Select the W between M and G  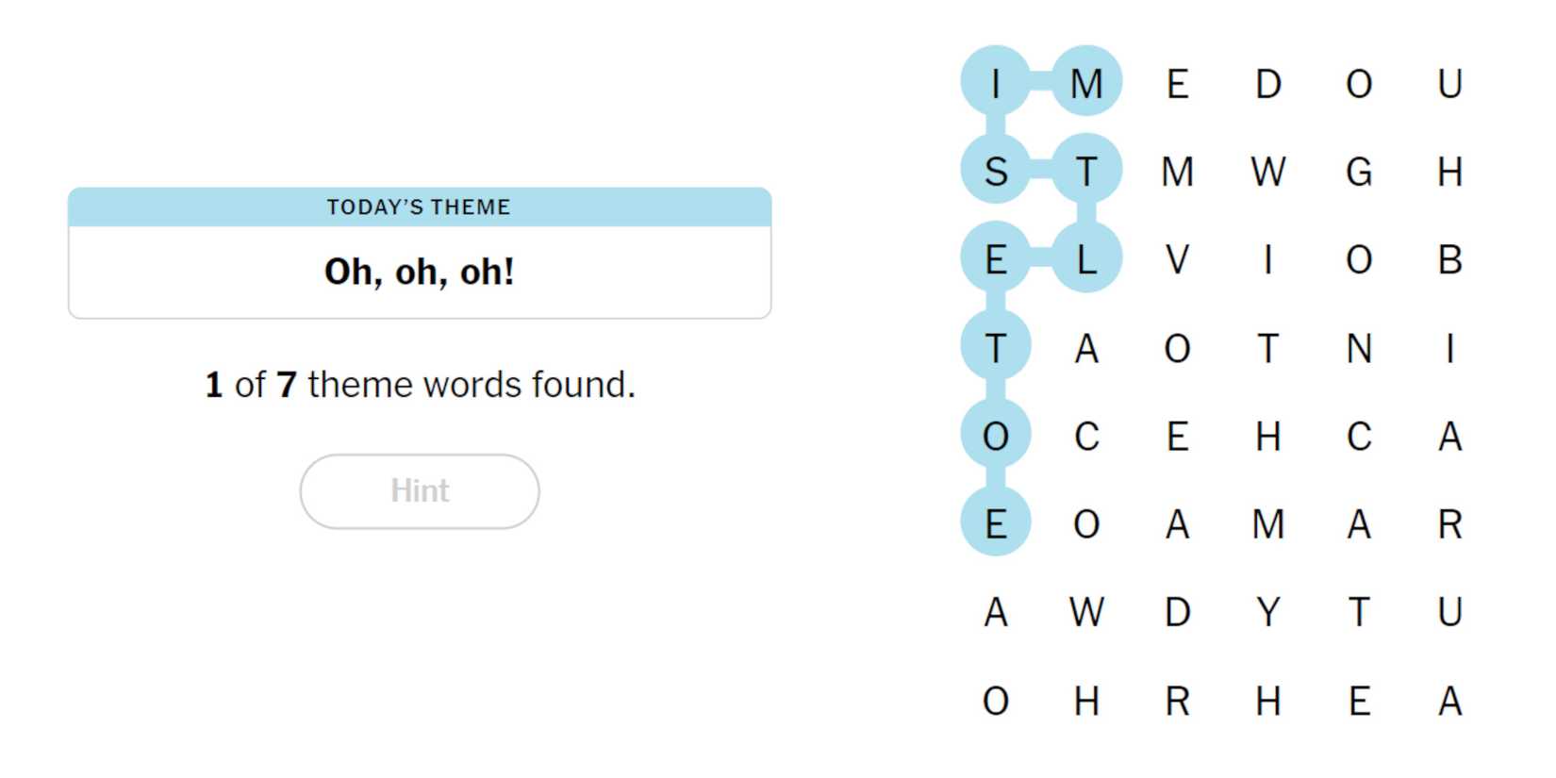point(1268,172)
